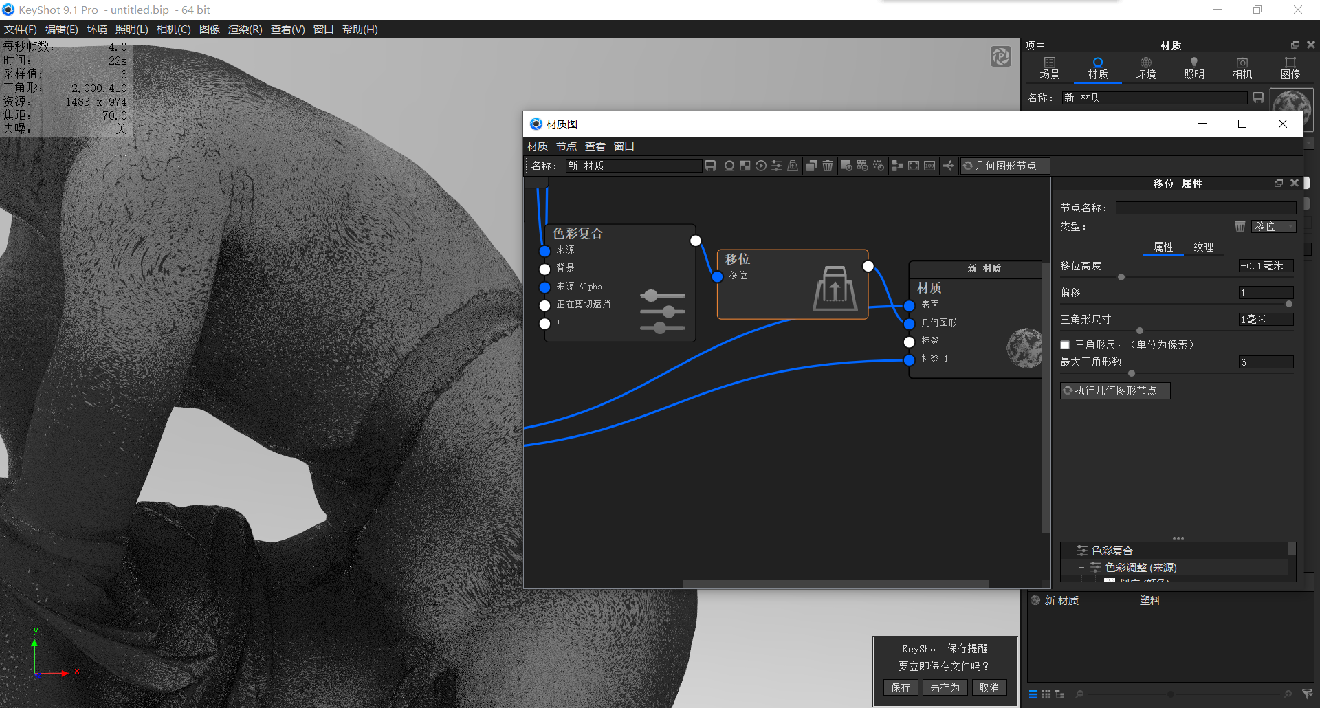Viewport: 1320px width, 708px height.
Task: Click 另存为 in the KeyShot save reminder dialog
Action: [945, 687]
